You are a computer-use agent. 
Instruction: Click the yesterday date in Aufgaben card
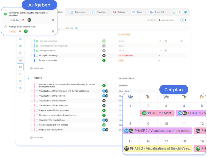(15, 20)
